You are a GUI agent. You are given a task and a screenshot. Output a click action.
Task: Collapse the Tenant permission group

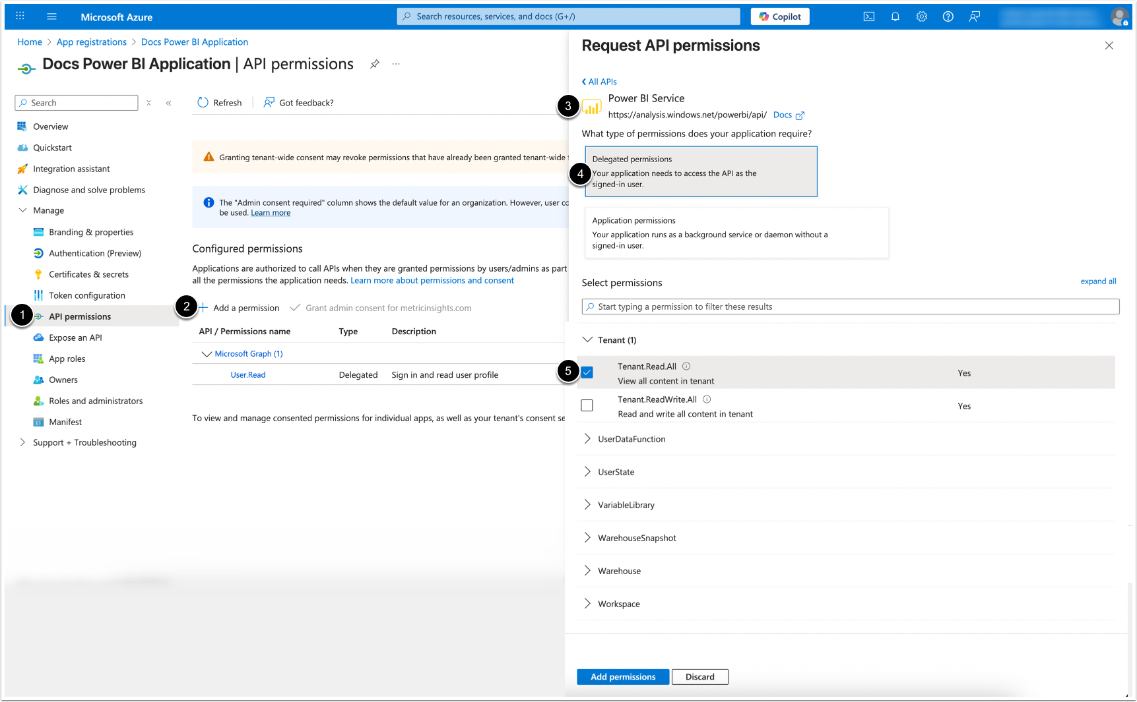point(587,340)
